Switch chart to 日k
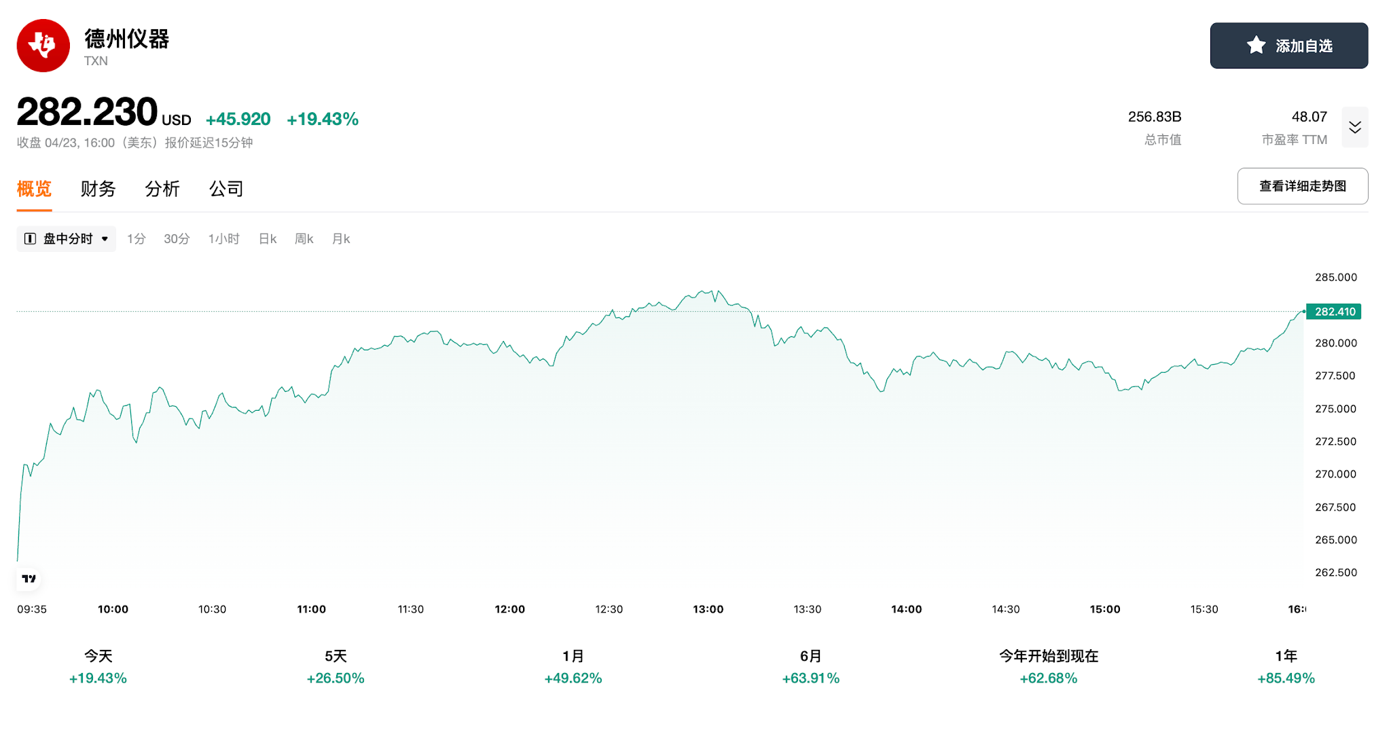The width and height of the screenshot is (1391, 747). [268, 238]
